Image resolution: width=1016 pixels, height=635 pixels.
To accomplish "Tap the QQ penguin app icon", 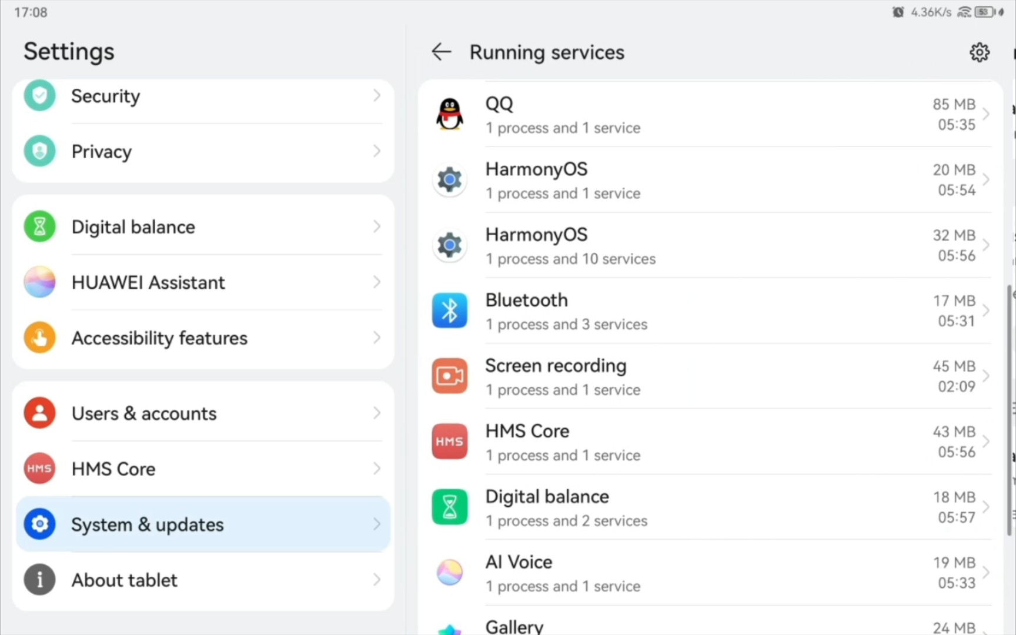I will 450,114.
